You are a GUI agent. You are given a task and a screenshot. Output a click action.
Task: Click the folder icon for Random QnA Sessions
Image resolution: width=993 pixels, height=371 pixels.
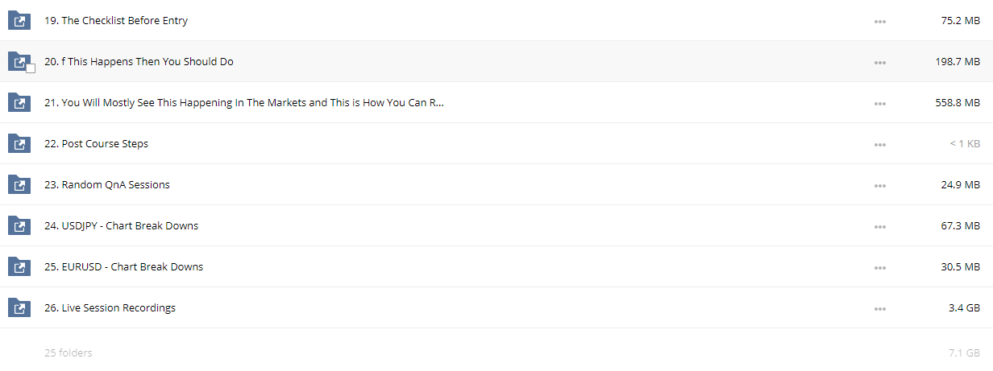click(x=19, y=185)
